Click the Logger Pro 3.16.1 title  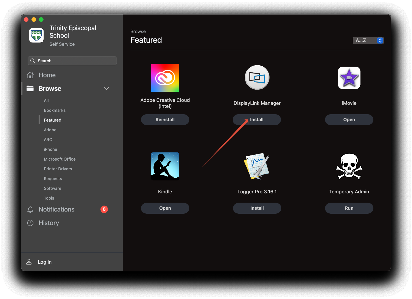257,191
